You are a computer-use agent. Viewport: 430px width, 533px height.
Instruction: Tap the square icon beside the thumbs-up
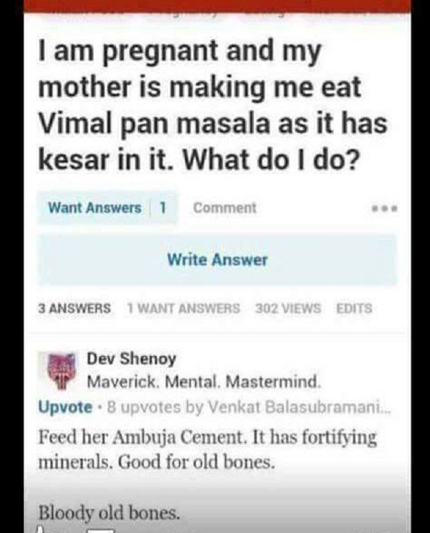(100, 531)
